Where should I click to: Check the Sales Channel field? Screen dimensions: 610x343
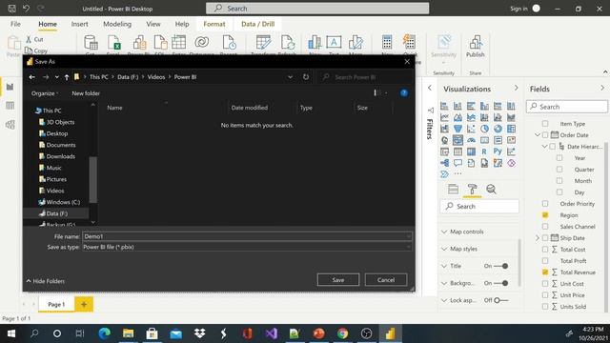[x=545, y=227]
